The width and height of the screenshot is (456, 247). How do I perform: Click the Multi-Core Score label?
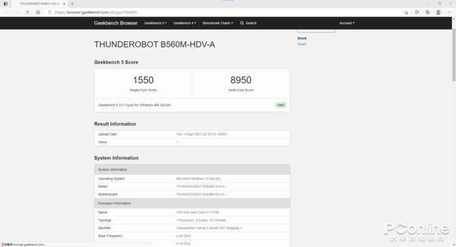click(x=241, y=90)
